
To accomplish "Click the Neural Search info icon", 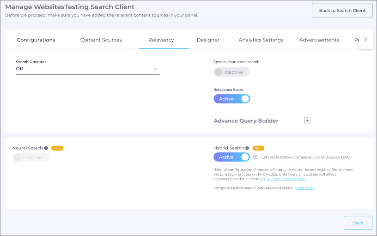I will click(x=46, y=148).
